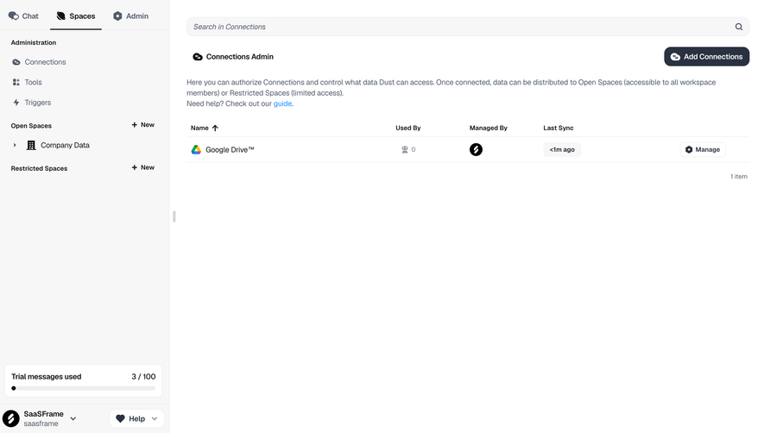Click the sidebar resize handle
Image resolution: width=764 pixels, height=433 pixels.
coord(174,216)
